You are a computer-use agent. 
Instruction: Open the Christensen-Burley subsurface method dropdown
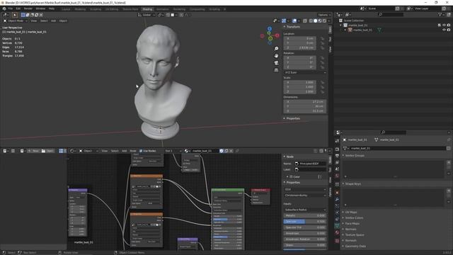pos(305,195)
